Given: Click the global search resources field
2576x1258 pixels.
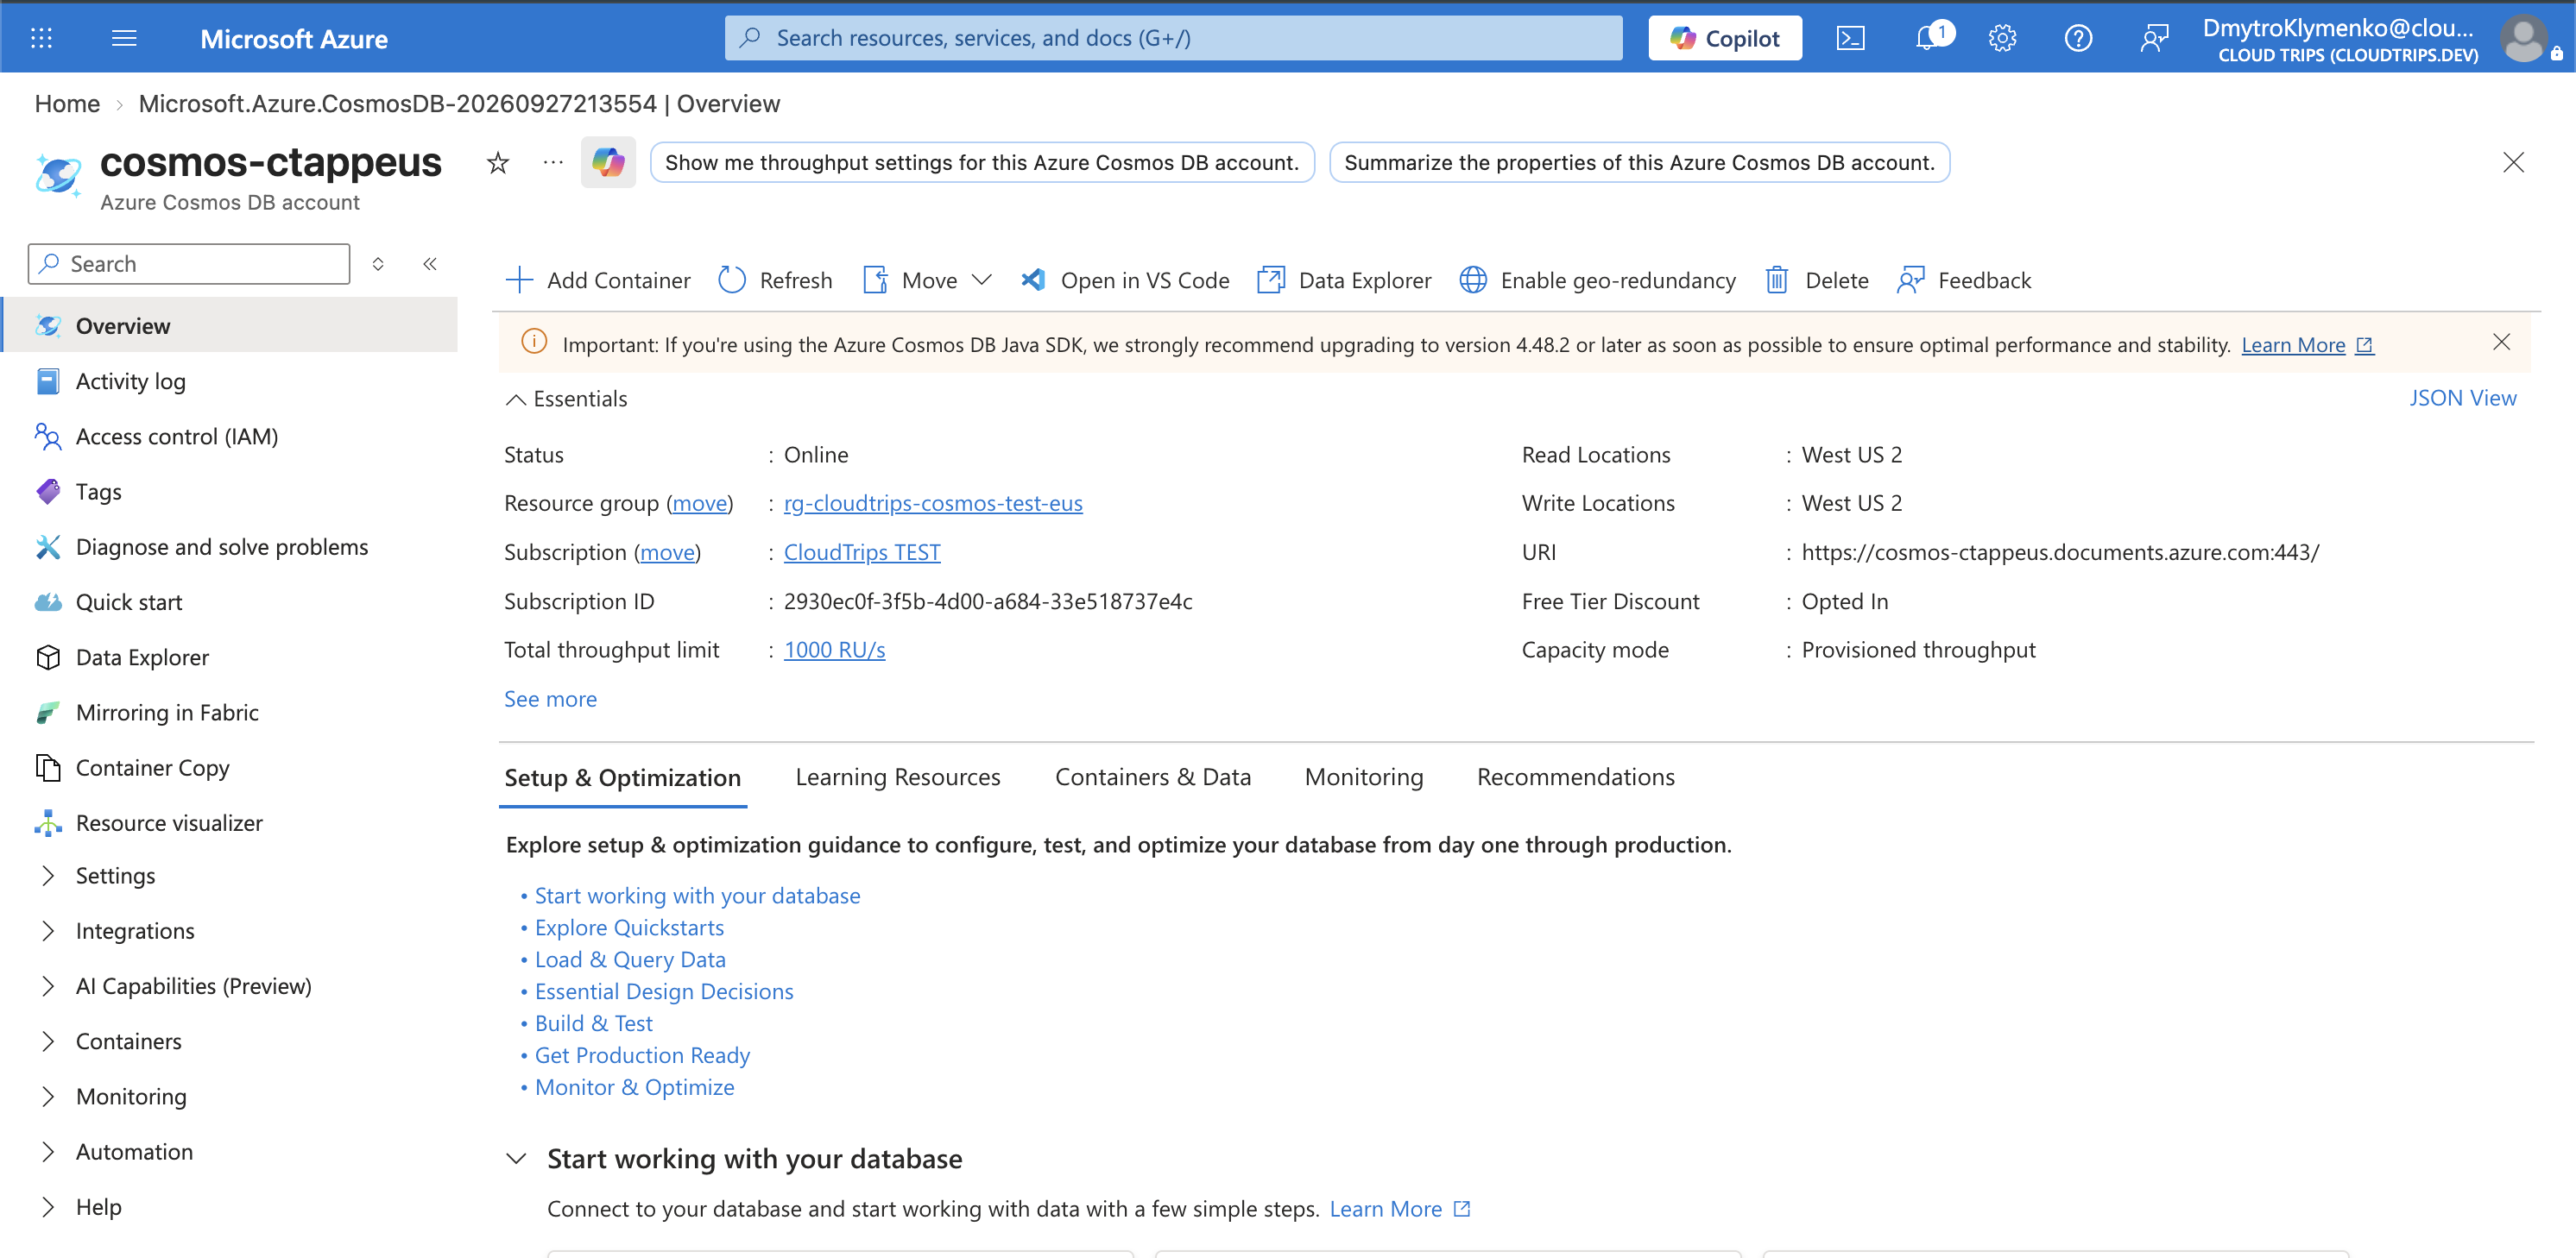Looking at the screenshot, I should [1173, 38].
